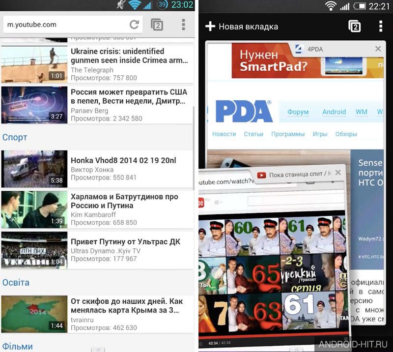This screenshot has height=352, width=393.
Task: Close the 4PDA tab
Action: pos(378,49)
